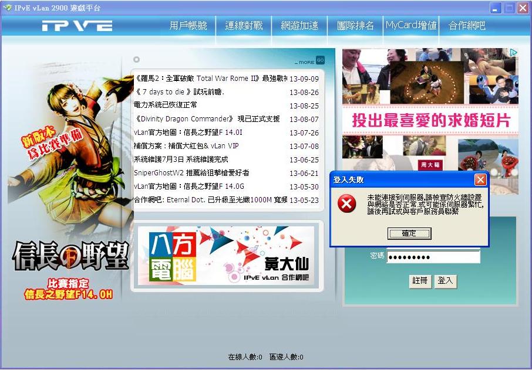Viewport: 532px width, 370px height.
Task: Open the 合作網吧 menu tab
Action: [467, 25]
